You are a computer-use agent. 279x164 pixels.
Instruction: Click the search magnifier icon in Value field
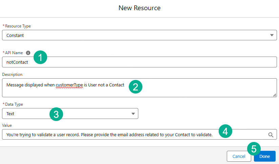[271, 135]
